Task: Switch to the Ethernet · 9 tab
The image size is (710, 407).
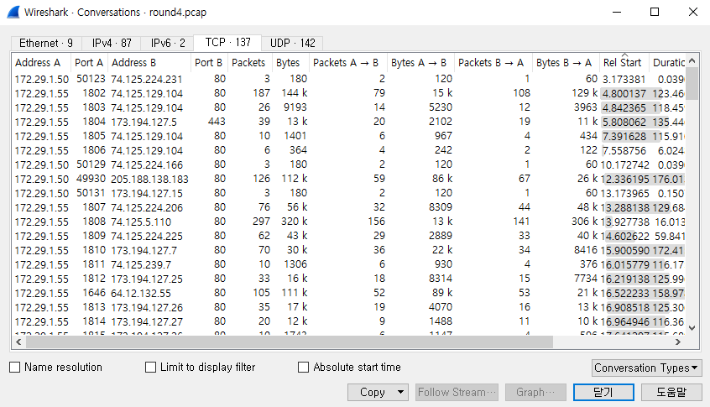Action: [x=45, y=43]
